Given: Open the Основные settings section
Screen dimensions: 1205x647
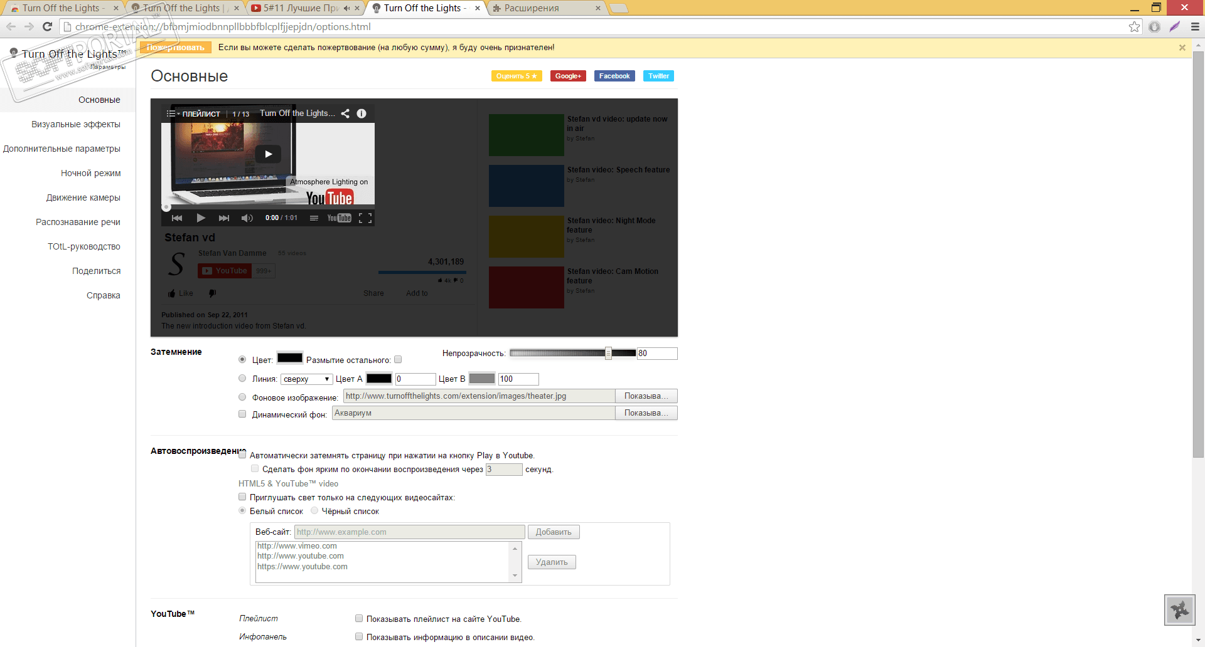Looking at the screenshot, I should pos(99,100).
